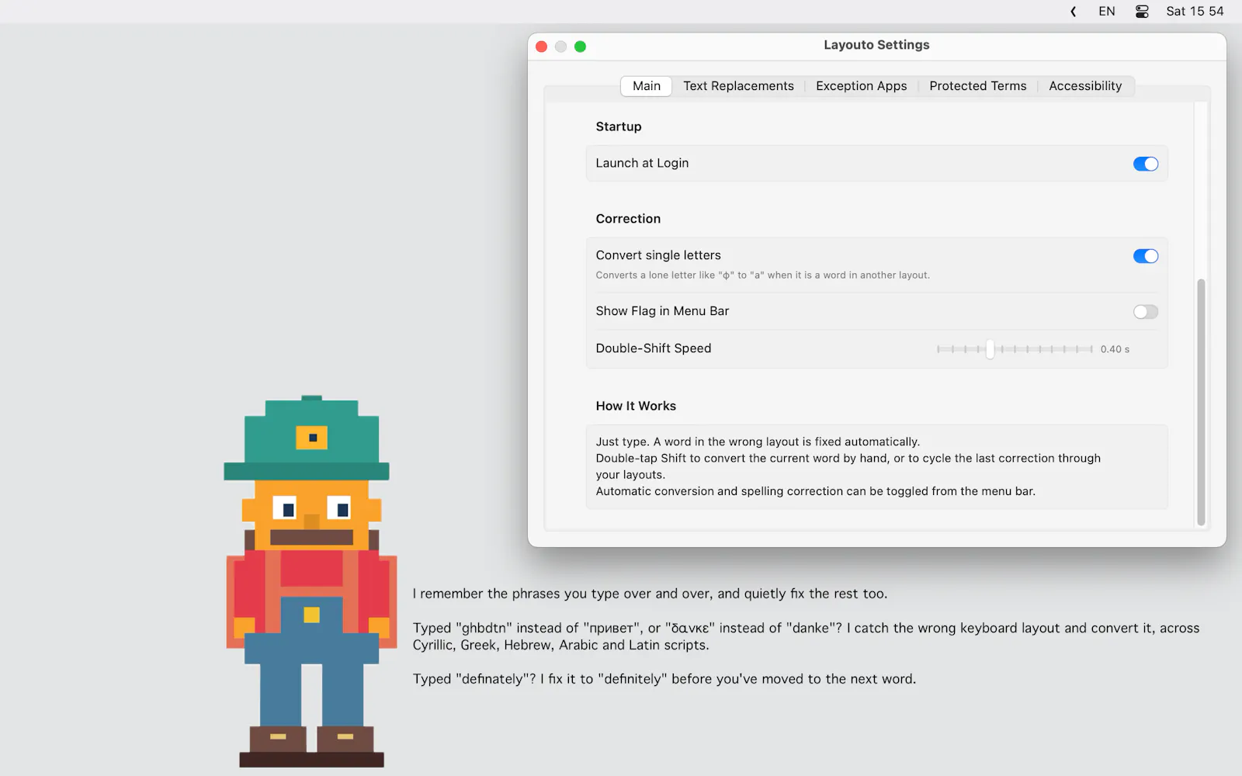Click the 'Typed "definately"?' sentence
The image size is (1242, 776).
coord(664,679)
